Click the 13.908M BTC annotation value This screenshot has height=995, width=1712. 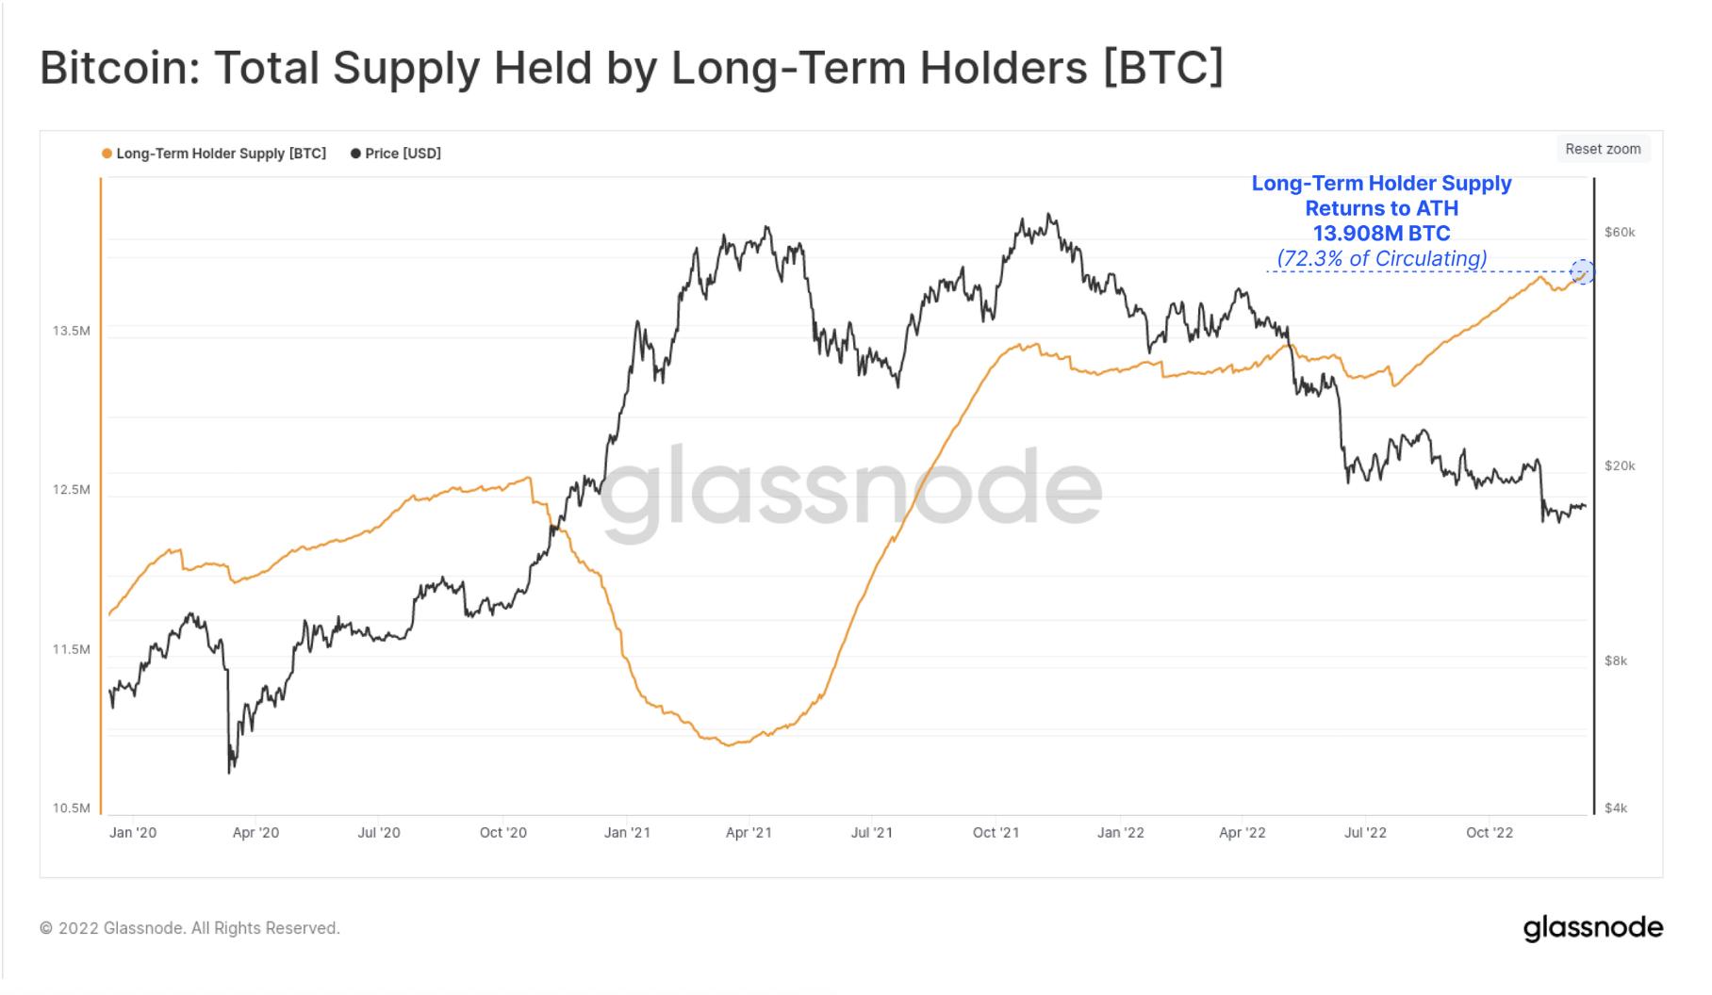coord(1381,233)
